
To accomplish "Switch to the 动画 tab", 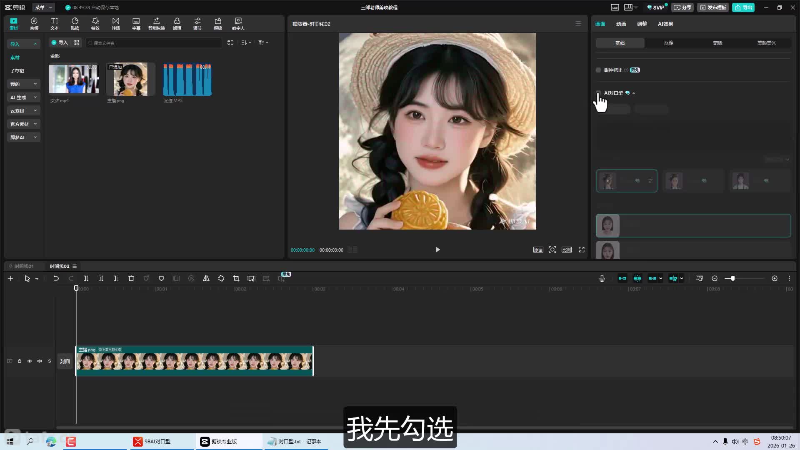I will pyautogui.click(x=621, y=24).
